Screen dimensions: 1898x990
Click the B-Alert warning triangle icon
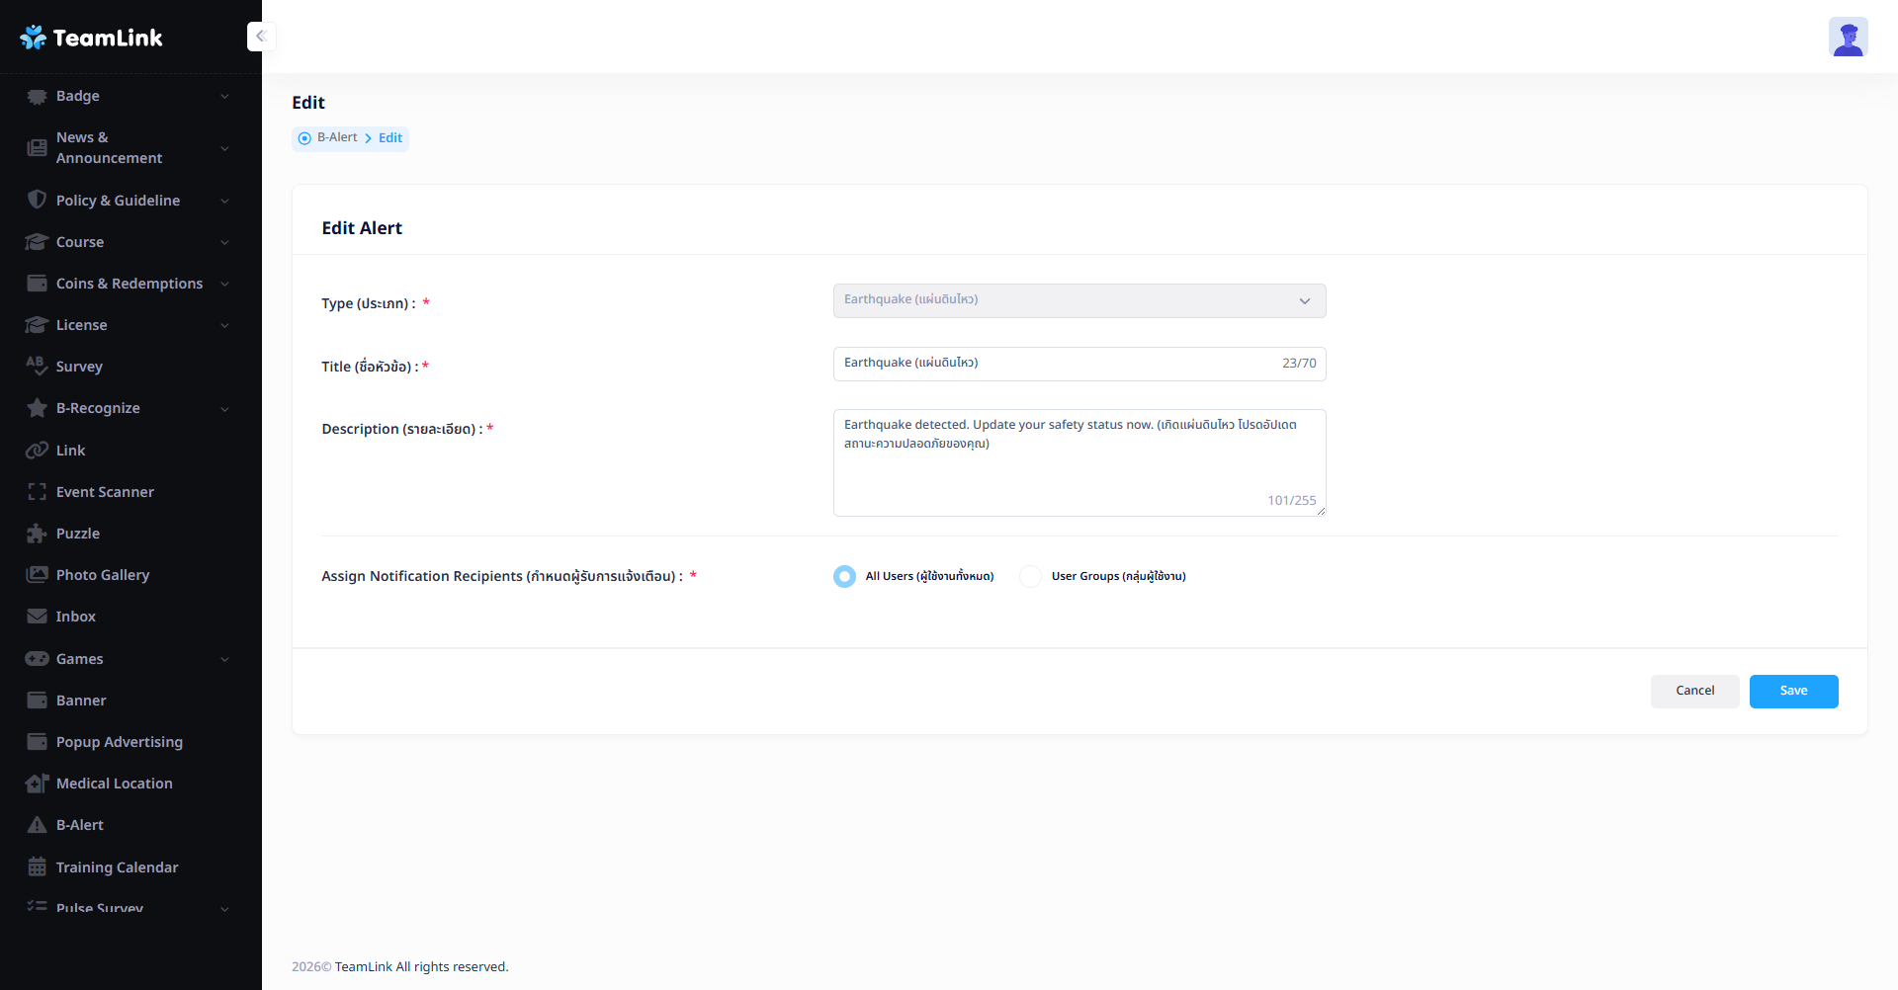pyautogui.click(x=38, y=825)
